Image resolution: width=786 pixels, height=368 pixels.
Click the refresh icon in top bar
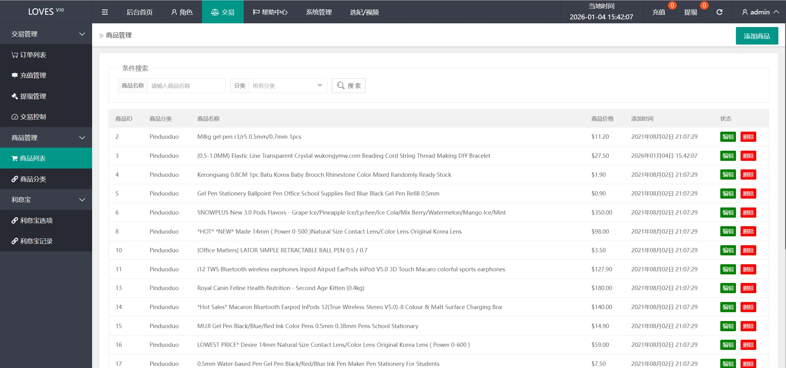tap(719, 12)
